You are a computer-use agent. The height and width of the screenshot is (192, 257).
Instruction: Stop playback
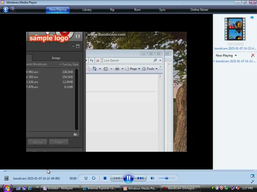105,178
